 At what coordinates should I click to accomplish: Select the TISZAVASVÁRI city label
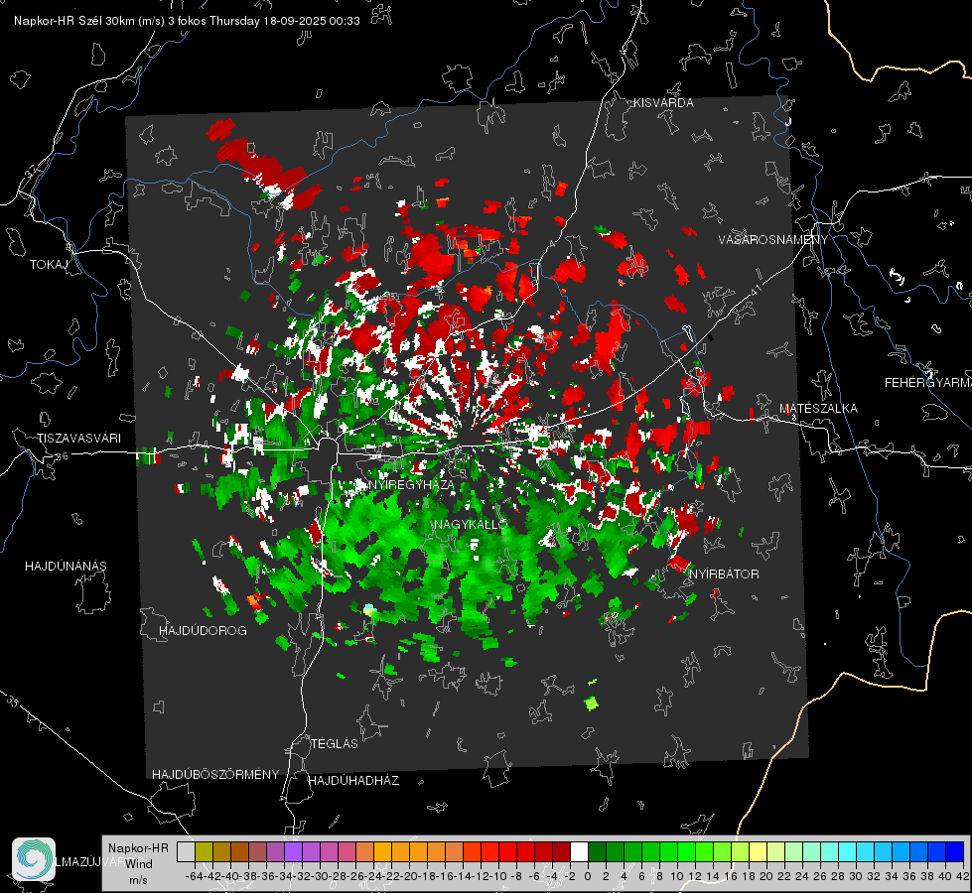[78, 439]
